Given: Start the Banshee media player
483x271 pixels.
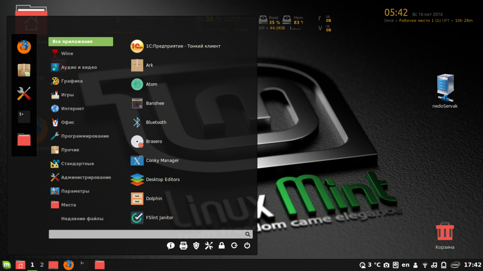Looking at the screenshot, I should coord(148,103).
